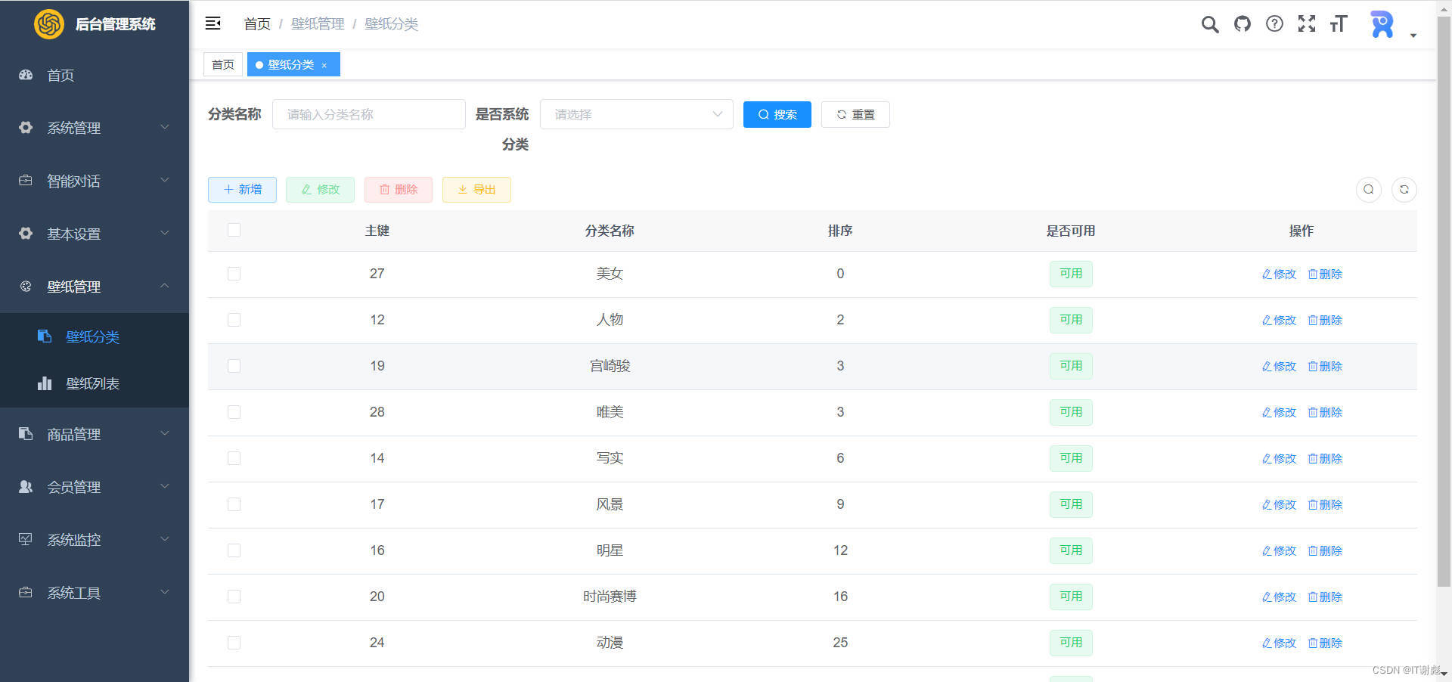Click the monitor icon beside 系统监控
This screenshot has width=1452, height=682.
point(26,539)
